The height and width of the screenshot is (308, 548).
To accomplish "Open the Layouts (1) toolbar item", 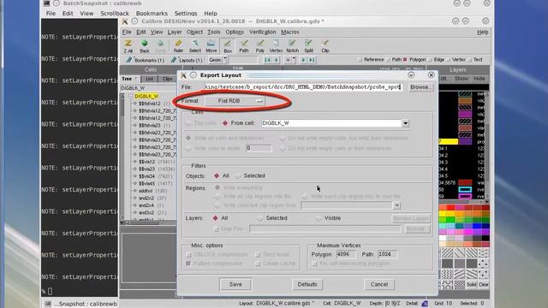I will (187, 60).
